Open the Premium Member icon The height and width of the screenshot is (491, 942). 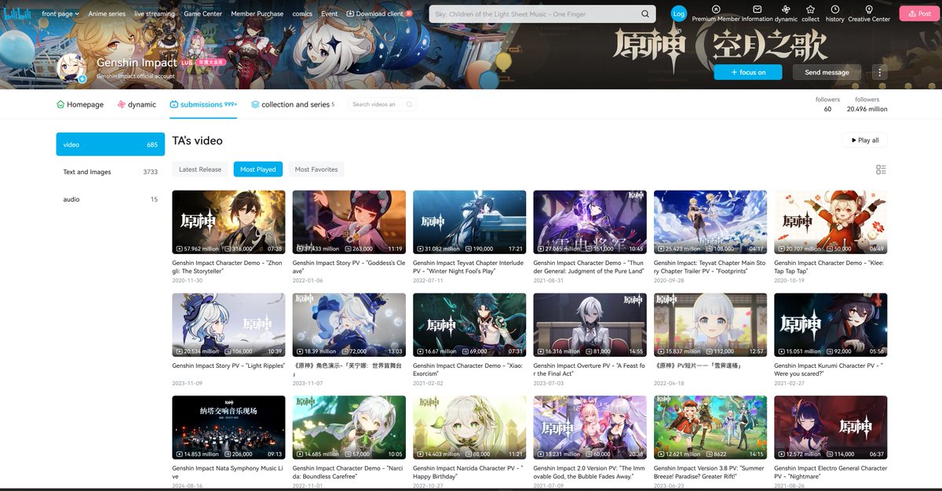click(716, 9)
